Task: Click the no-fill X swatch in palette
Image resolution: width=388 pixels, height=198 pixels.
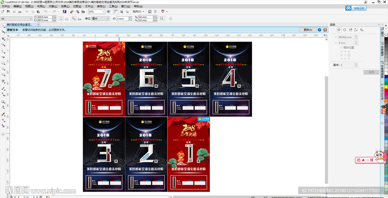Action: (386, 36)
